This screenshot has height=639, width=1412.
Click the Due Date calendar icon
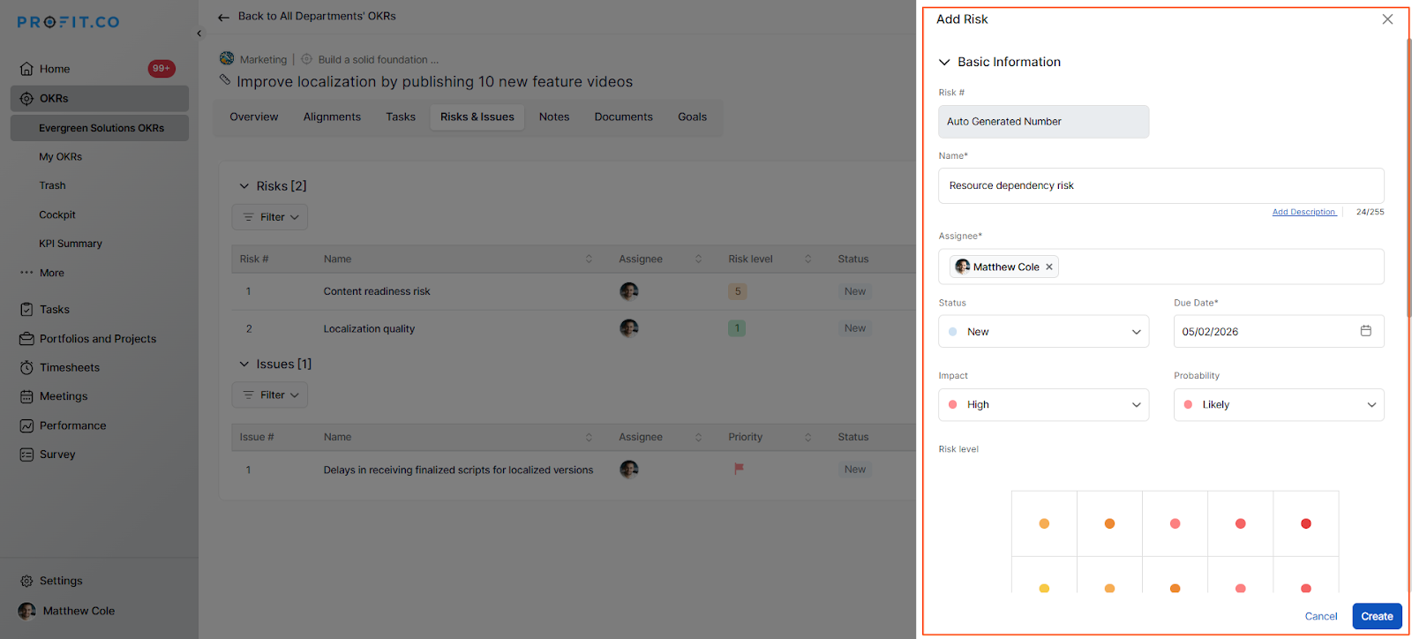tap(1365, 331)
